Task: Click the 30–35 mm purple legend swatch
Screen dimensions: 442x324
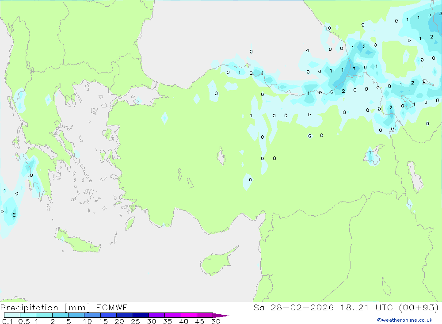Action: pyautogui.click(x=156, y=315)
